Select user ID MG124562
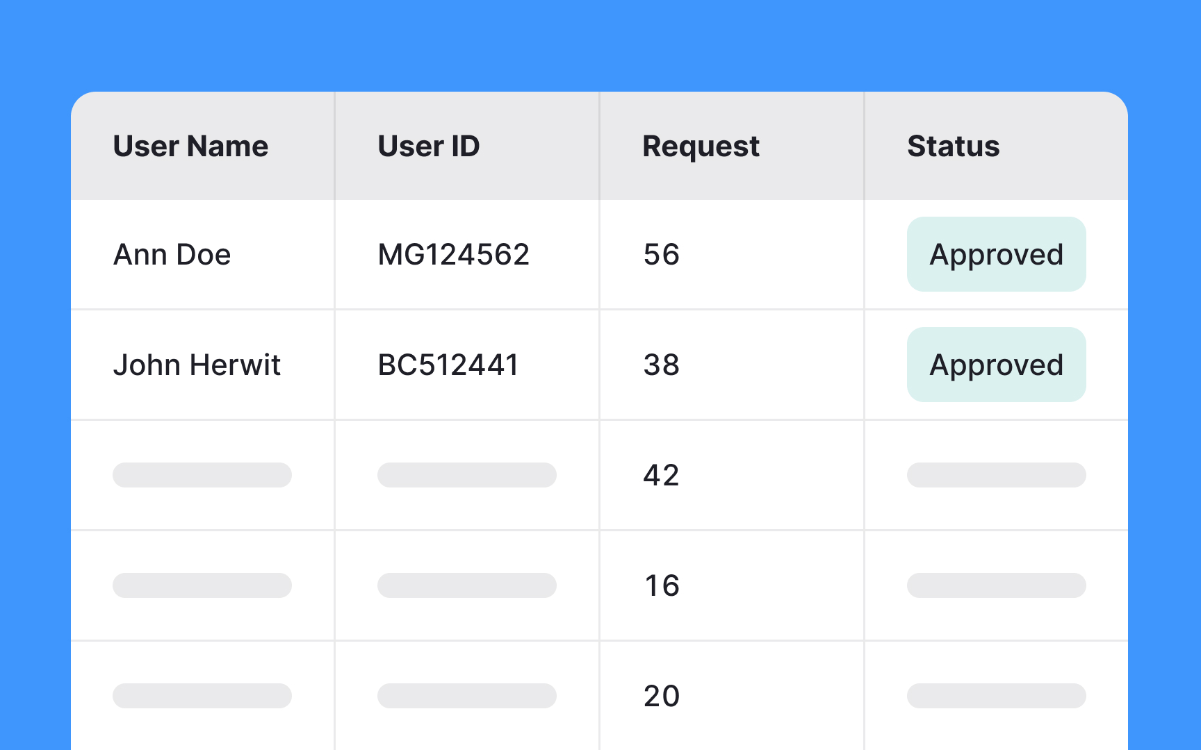The width and height of the screenshot is (1201, 750). (452, 254)
